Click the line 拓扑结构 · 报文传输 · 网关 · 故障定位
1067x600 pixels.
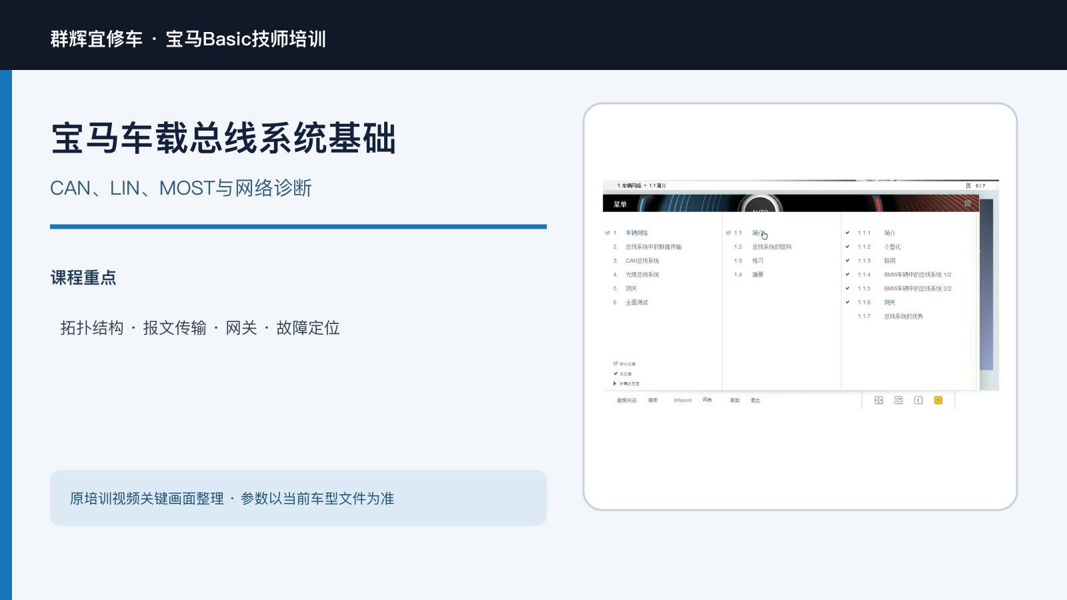(200, 328)
